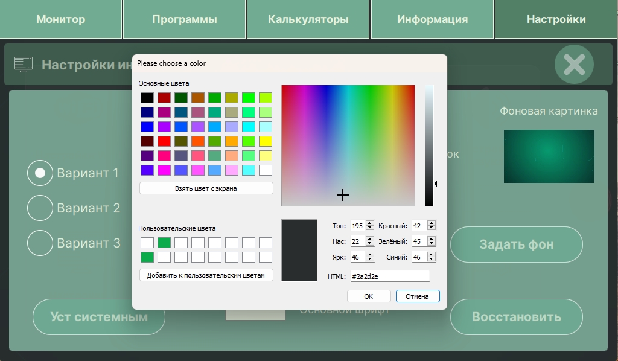Increase the Нас saturation value
Screen dimensions: 618x361
[370, 239]
